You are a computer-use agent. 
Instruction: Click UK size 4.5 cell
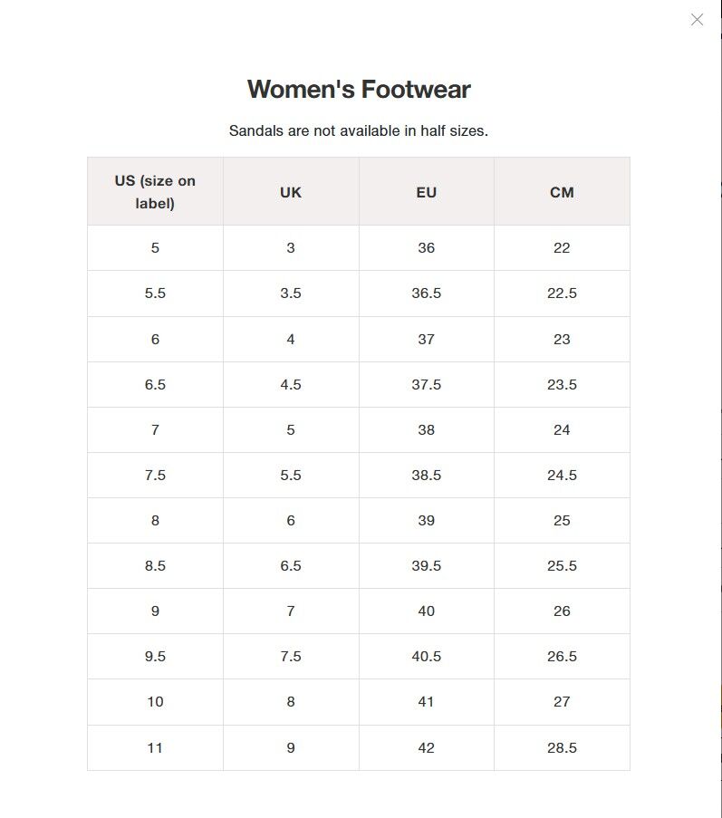[x=291, y=384]
